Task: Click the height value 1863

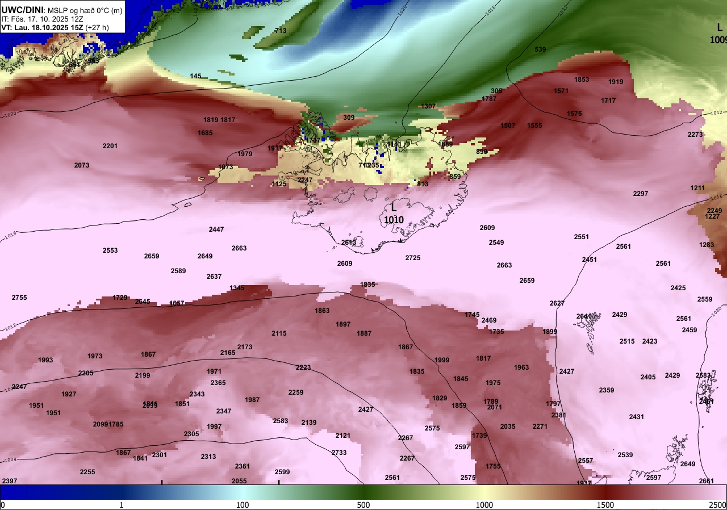Action: click(322, 311)
